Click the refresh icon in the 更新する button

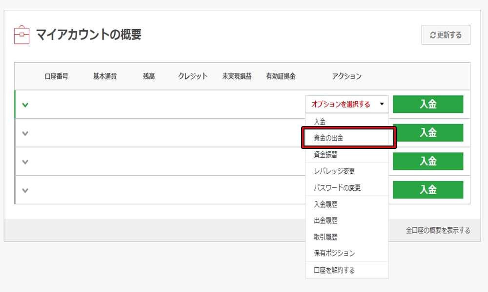[433, 35]
